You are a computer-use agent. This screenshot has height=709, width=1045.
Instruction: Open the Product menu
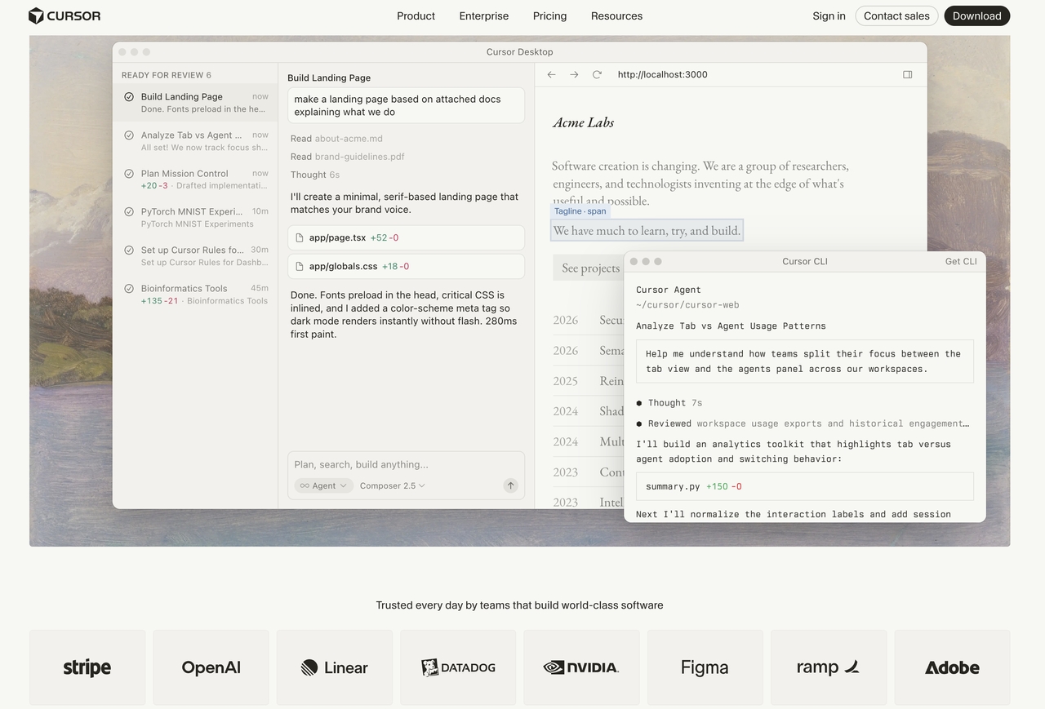pos(416,16)
